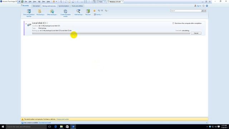This screenshot has width=229, height=129.
Task: Switch to the Backup and recovery tab
Action: 49,6
